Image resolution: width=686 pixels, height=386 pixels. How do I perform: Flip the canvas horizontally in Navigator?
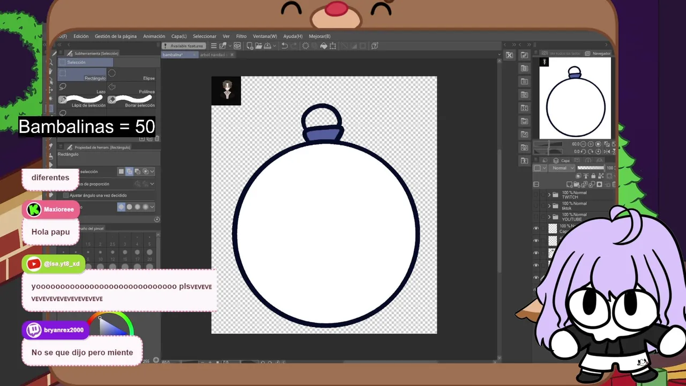coord(607,152)
